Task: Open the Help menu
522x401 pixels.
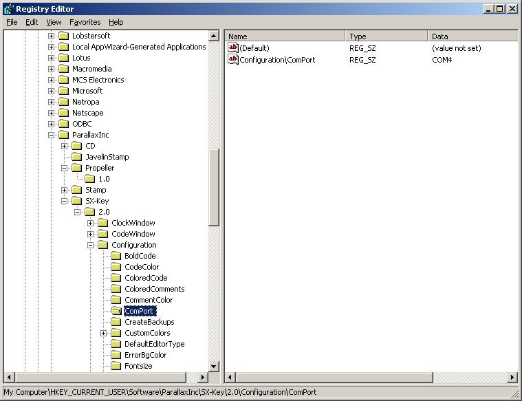Action: coord(116,22)
